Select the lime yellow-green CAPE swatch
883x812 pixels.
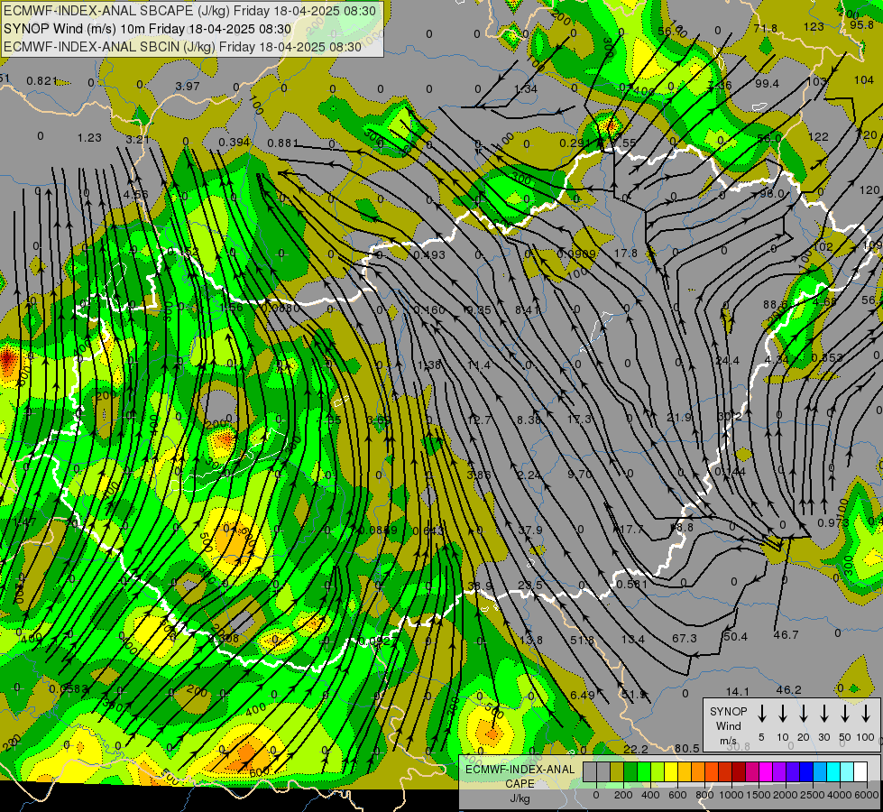tap(658, 772)
